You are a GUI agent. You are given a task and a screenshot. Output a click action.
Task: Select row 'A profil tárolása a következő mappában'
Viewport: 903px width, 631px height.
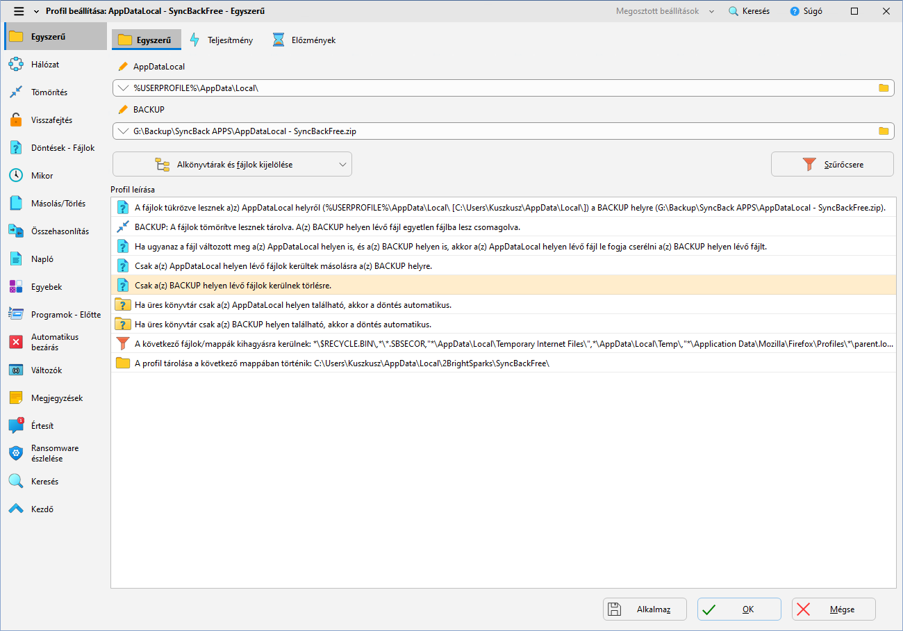(503, 363)
